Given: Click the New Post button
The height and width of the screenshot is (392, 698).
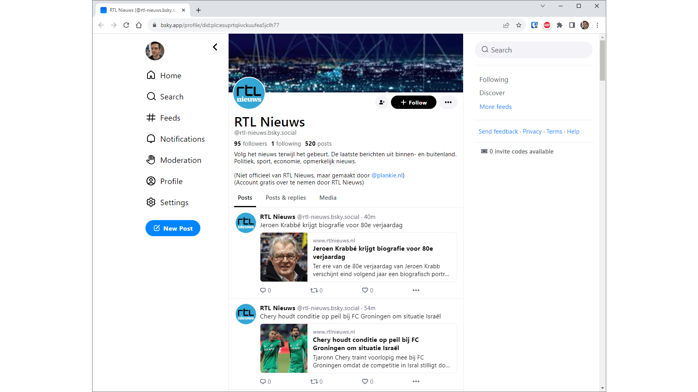Looking at the screenshot, I should click(x=173, y=228).
